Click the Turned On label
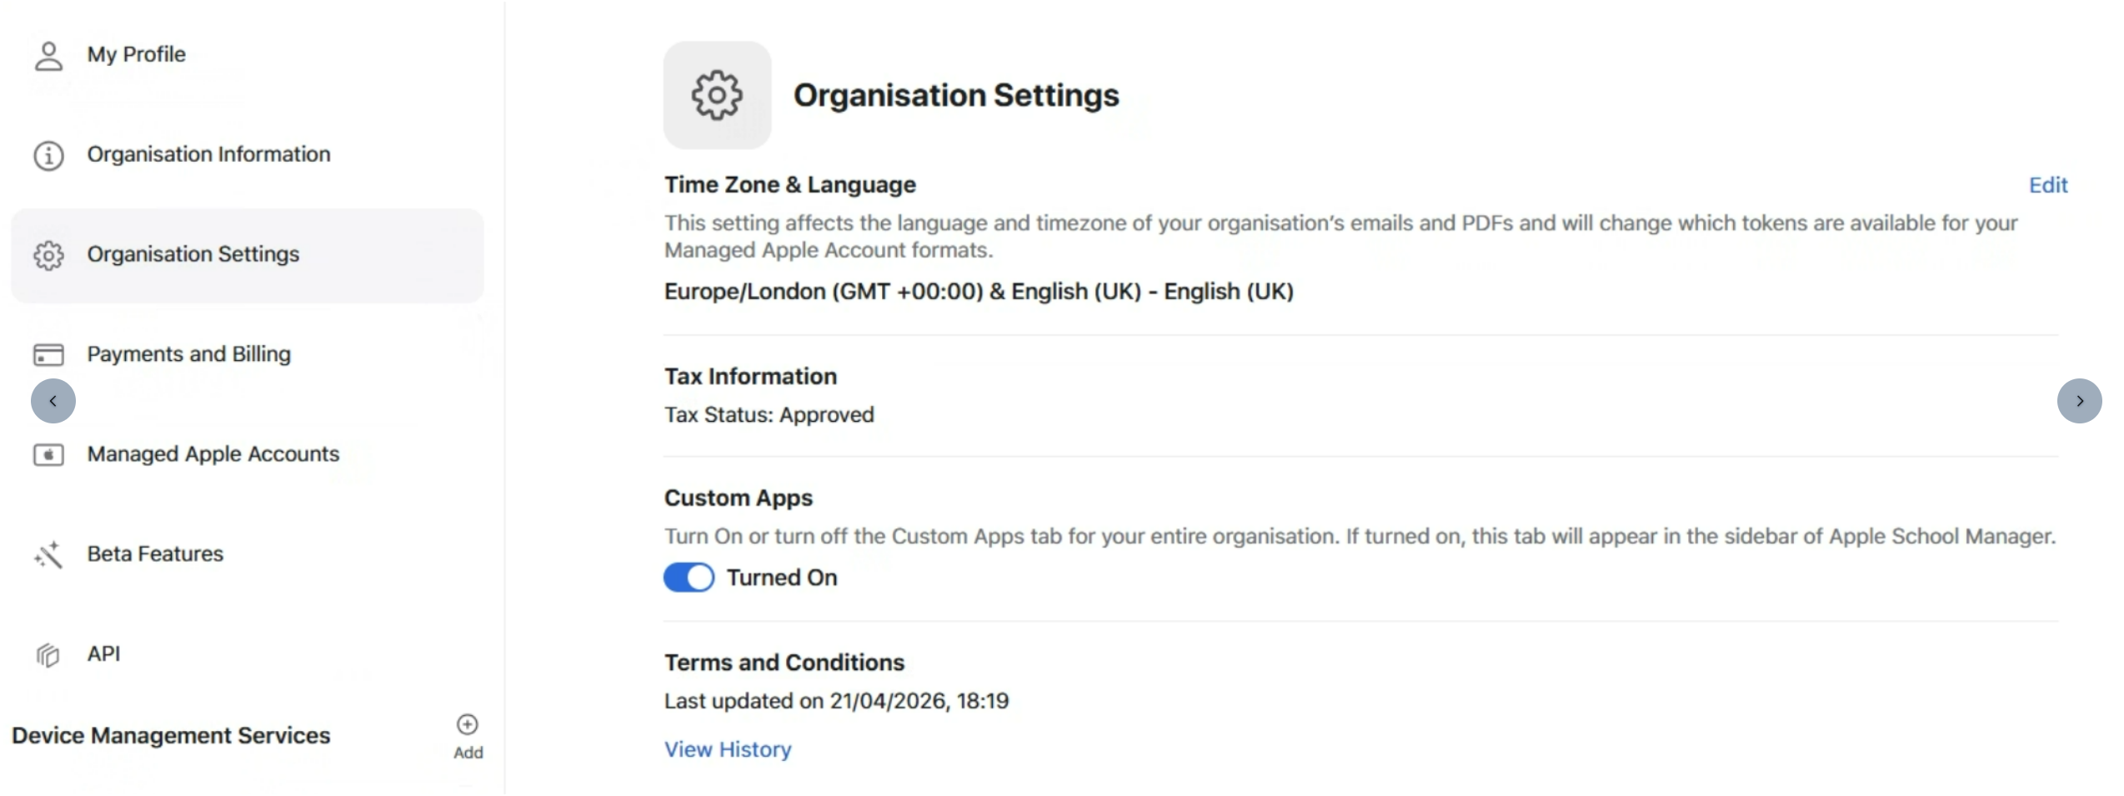This screenshot has width=2124, height=796. tap(782, 578)
